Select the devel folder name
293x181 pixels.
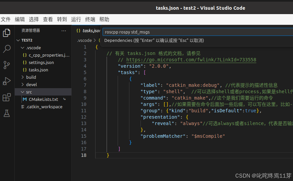coord(32,84)
